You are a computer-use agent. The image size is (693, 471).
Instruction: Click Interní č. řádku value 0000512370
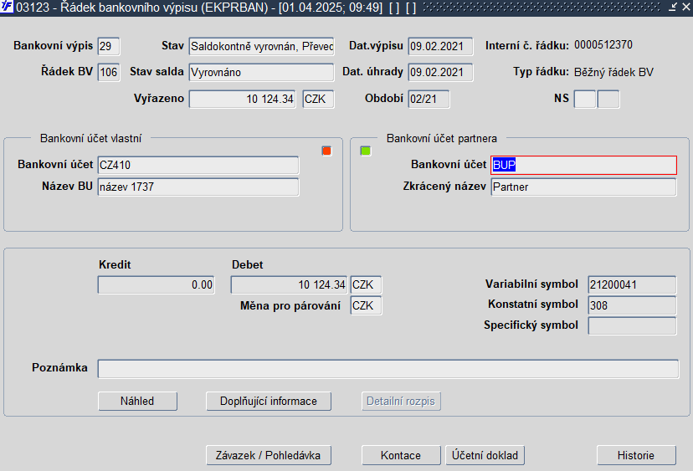[603, 44]
